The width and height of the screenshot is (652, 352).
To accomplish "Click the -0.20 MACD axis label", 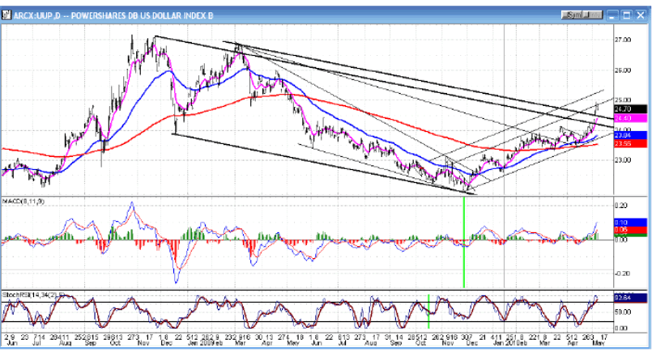I will click(623, 274).
